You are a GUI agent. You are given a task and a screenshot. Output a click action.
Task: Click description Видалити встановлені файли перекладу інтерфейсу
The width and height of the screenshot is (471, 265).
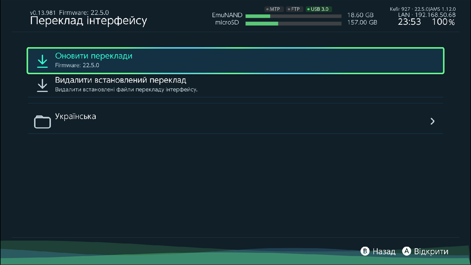pos(126,89)
